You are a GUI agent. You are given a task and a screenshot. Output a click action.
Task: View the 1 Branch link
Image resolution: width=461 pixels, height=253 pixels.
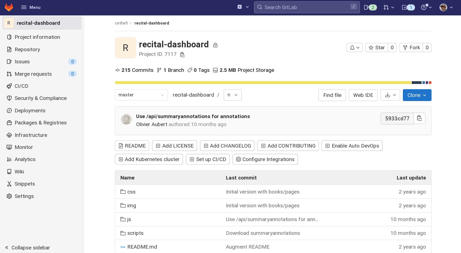171,70
